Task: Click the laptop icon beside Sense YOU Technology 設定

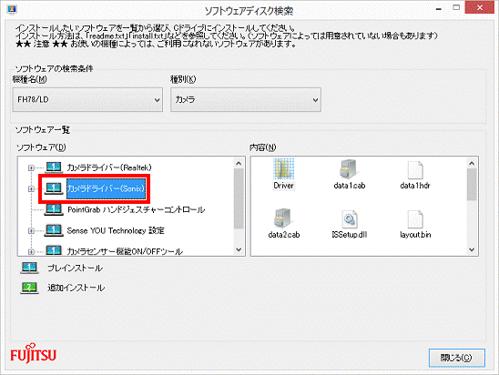Action: coord(54,230)
